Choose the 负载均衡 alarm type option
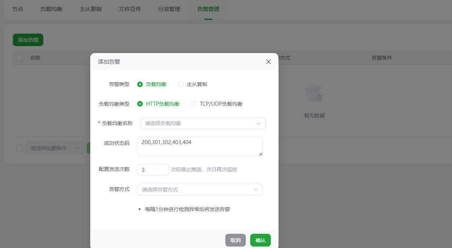The width and height of the screenshot is (452, 248). coord(140,84)
